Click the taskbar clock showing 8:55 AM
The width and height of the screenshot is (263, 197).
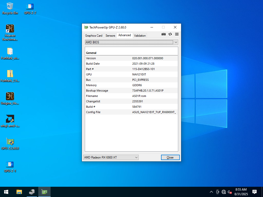pyautogui.click(x=241, y=192)
